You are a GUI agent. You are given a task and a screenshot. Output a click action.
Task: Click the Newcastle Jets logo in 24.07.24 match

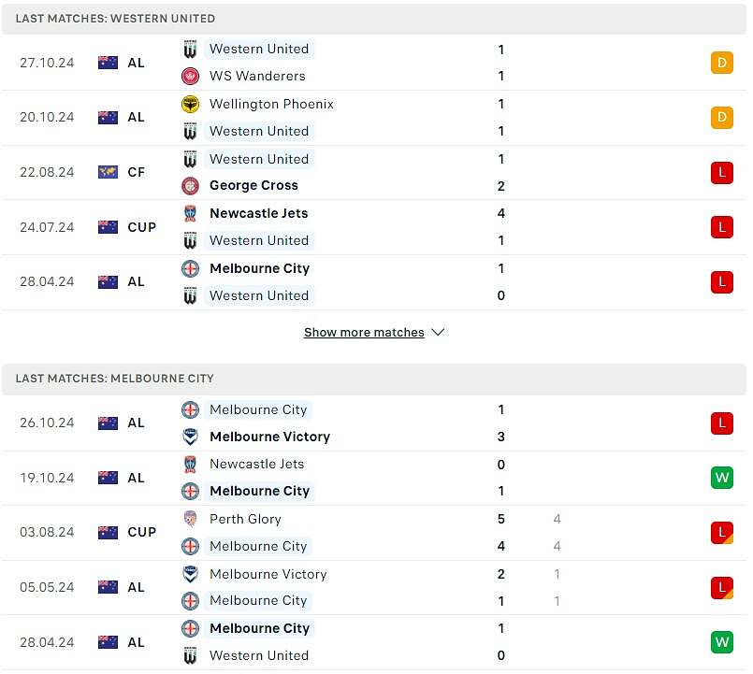tap(191, 214)
